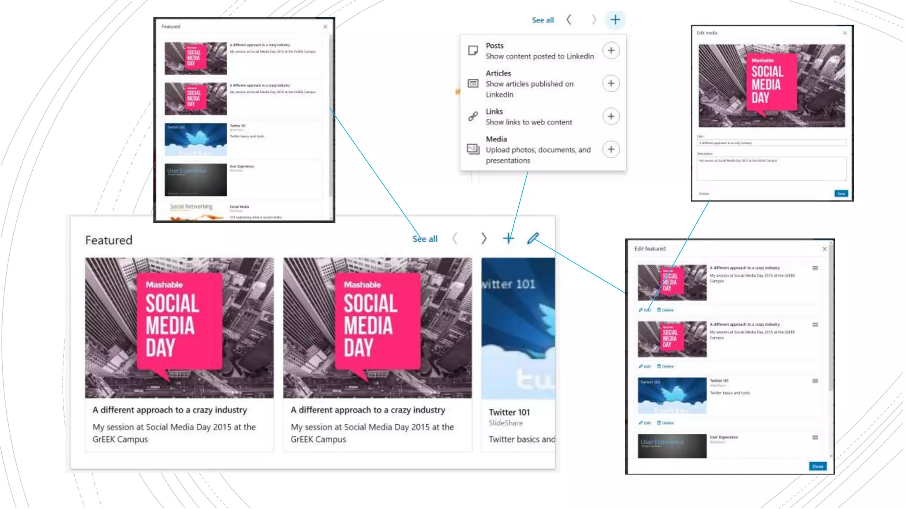This screenshot has width=905, height=509.
Task: Click the Description box in Edit media
Action: (x=771, y=168)
